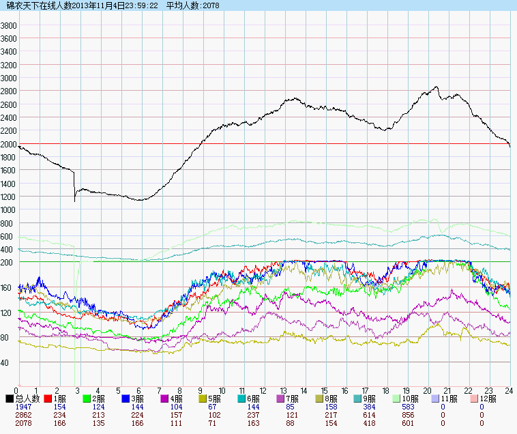Click the 3800 label on the vertical axis
The width and height of the screenshot is (517, 434).
pos(9,25)
